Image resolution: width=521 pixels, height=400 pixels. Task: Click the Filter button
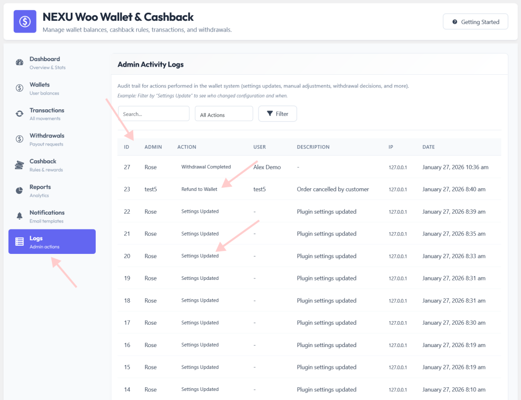tap(277, 114)
